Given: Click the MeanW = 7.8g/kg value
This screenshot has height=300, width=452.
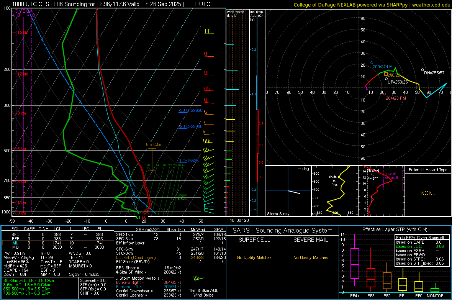Looking at the screenshot, I should [x=19, y=257].
